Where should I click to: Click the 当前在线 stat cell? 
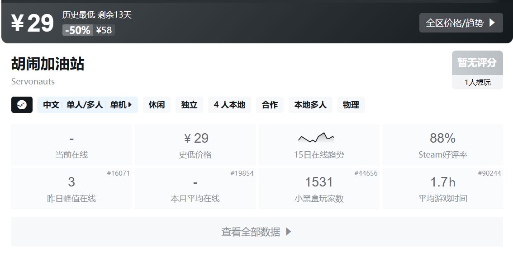[71, 144]
